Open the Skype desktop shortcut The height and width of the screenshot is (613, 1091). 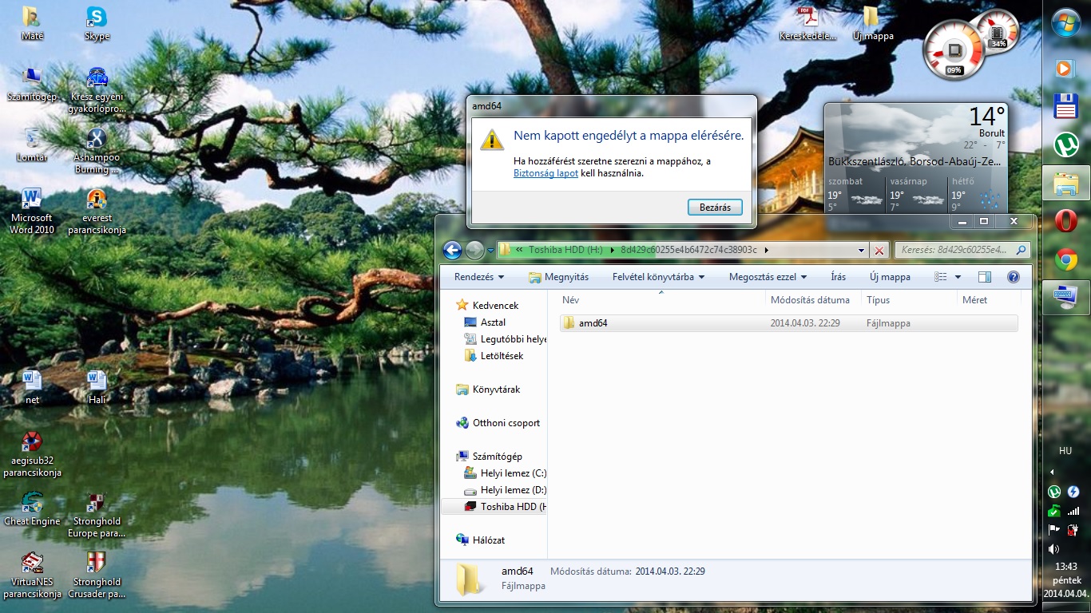point(97,23)
